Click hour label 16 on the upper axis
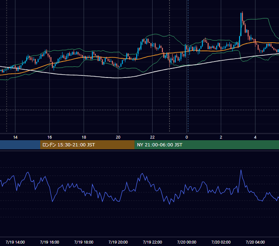The width and height of the screenshot is (279, 246). (x=50, y=137)
